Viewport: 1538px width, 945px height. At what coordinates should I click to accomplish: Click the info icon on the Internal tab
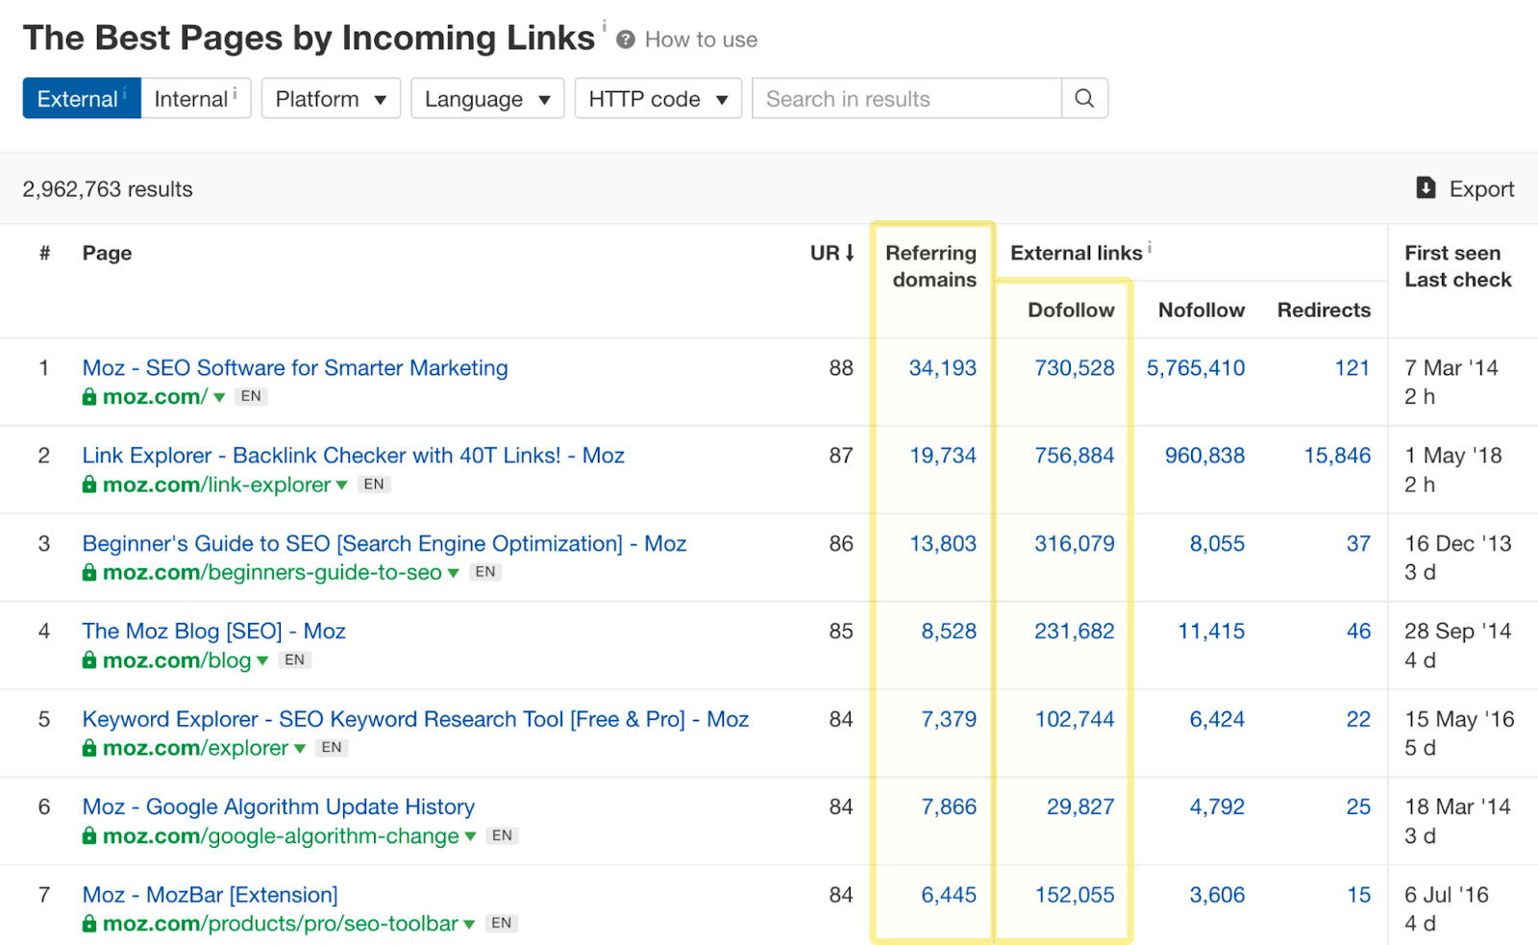236,90
